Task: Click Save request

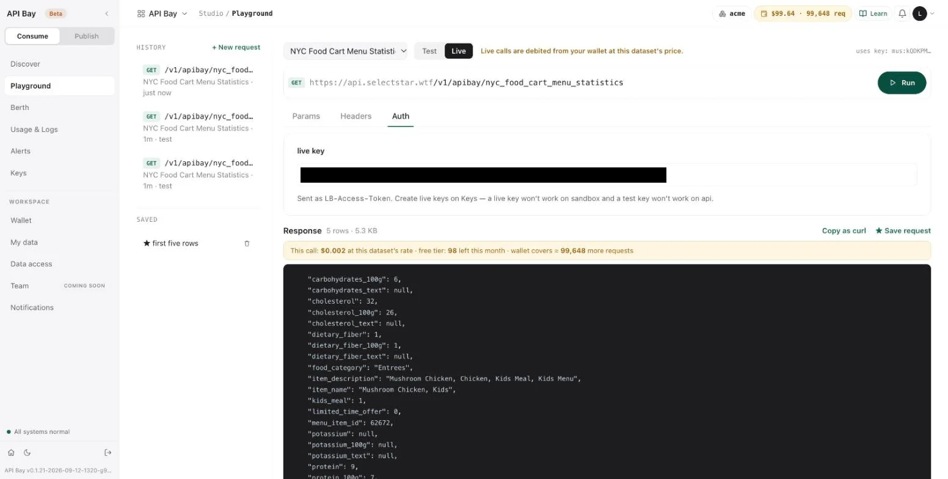Action: click(903, 231)
